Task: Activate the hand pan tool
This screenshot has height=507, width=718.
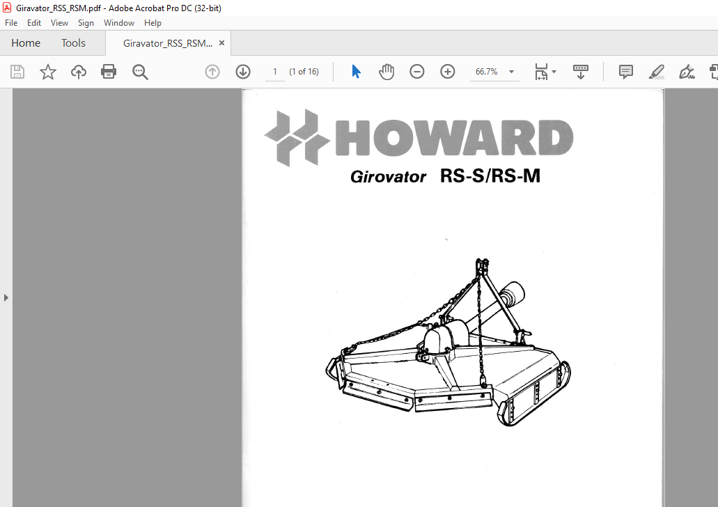Action: pos(387,72)
